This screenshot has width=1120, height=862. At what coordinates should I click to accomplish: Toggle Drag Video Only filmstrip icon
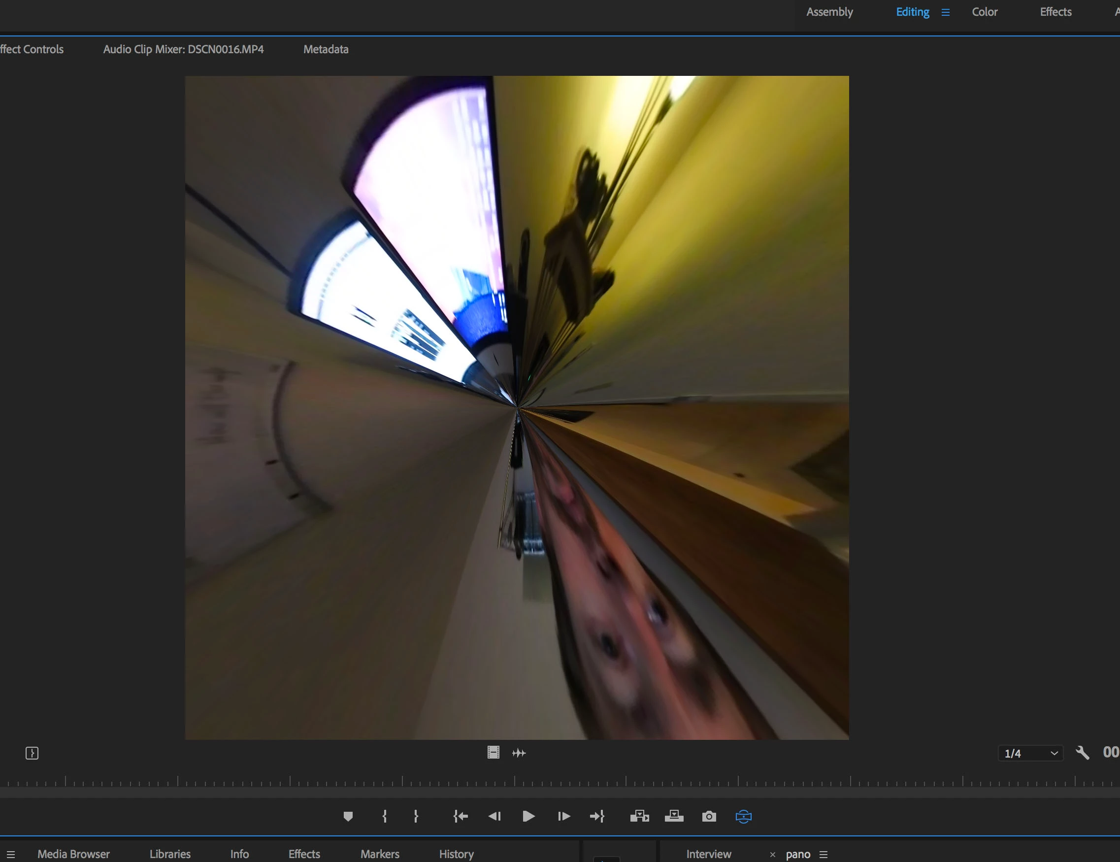[494, 752]
